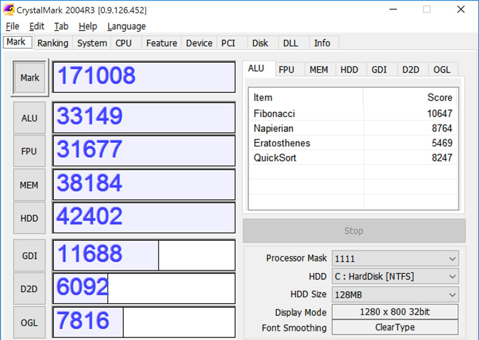The height and width of the screenshot is (340, 479).
Task: Click the OGL score bar 7816
Action: click(x=144, y=322)
